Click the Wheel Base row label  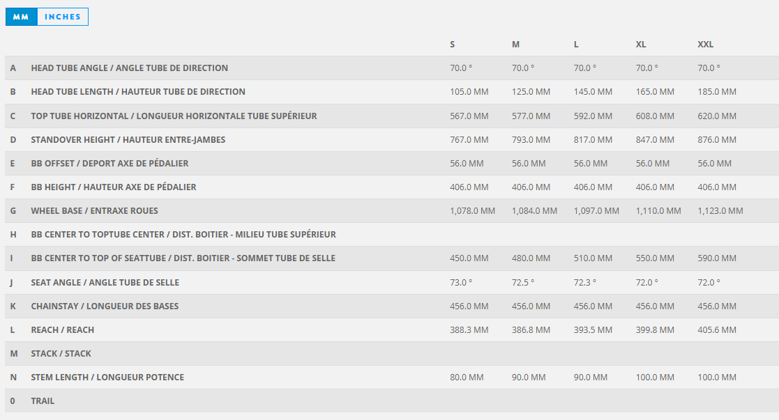point(94,210)
